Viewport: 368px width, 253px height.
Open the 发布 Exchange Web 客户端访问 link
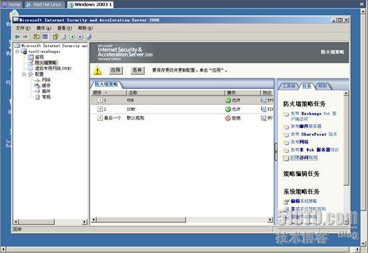pyautogui.click(x=314, y=116)
